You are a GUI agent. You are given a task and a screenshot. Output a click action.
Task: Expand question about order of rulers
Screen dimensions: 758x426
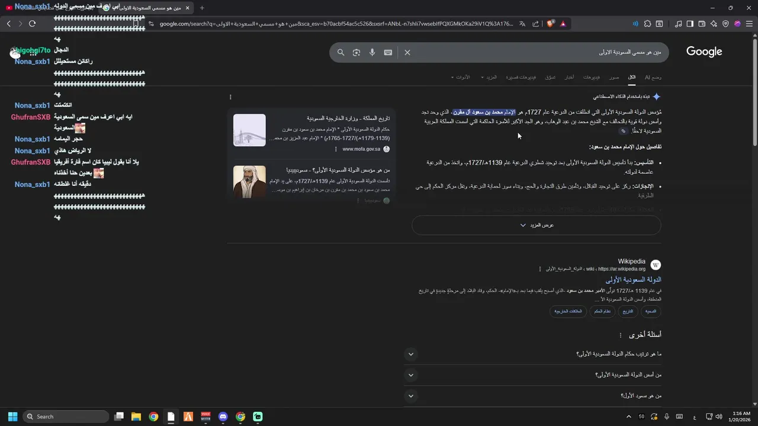click(x=532, y=354)
